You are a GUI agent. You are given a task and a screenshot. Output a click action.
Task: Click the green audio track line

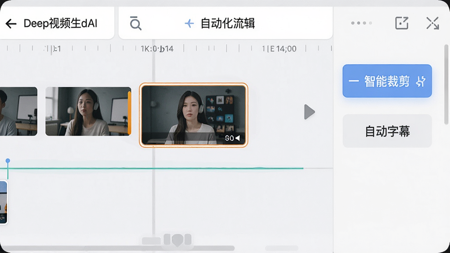(152, 168)
